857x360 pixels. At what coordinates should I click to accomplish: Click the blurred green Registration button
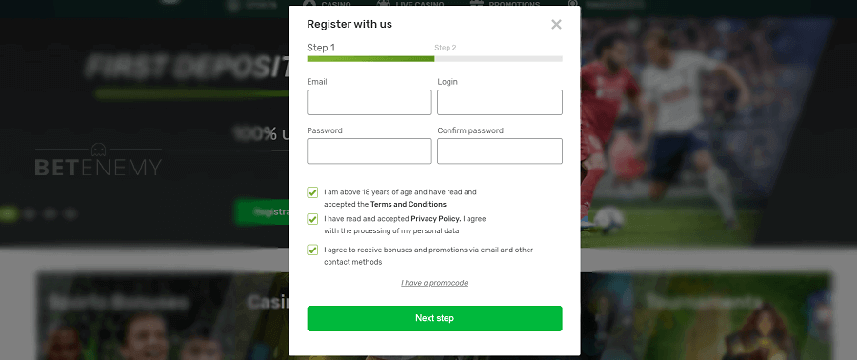(262, 212)
